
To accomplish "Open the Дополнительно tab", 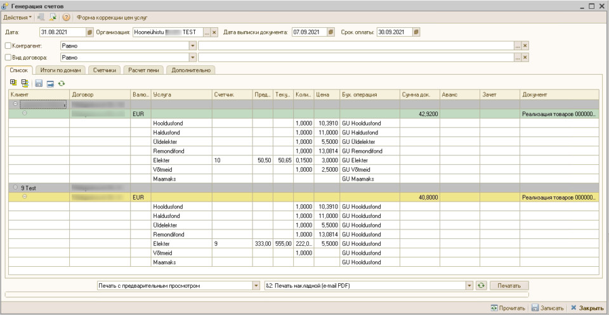I will pyautogui.click(x=191, y=70).
